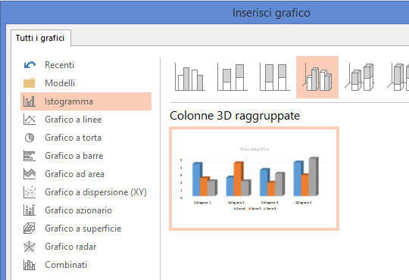Open the Istogramma chart category
Screen dimensions: 409x280
[86, 101]
